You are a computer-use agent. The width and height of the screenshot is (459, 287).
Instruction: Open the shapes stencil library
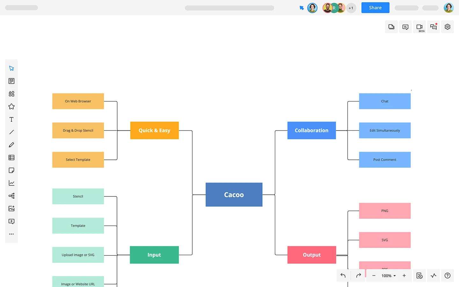coord(11,94)
